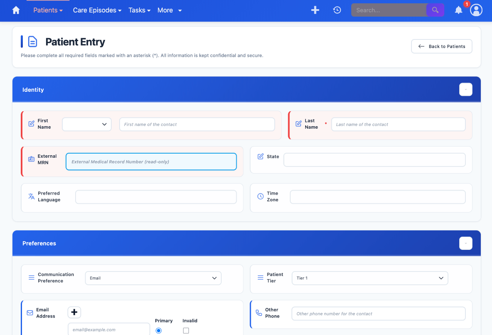Open the notifications bell icon
The width and height of the screenshot is (492, 335).
click(x=458, y=10)
